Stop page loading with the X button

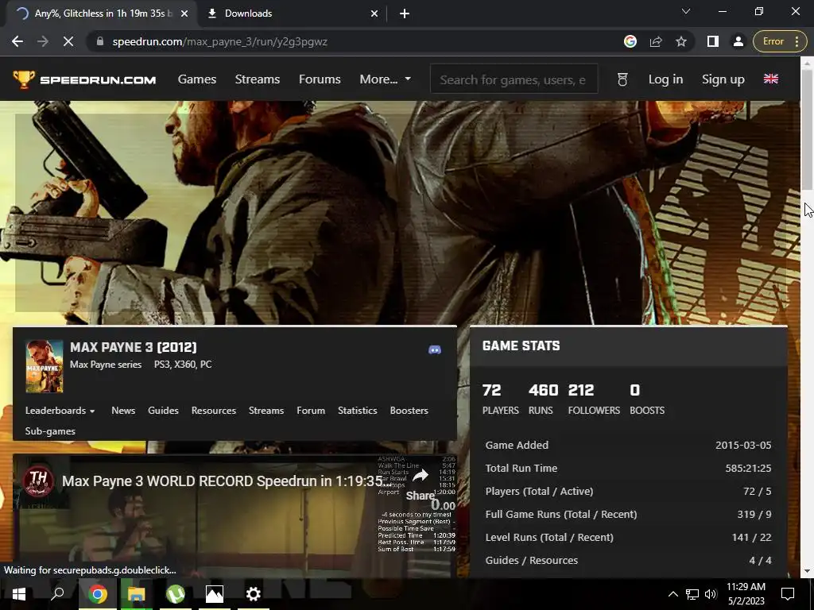point(68,41)
